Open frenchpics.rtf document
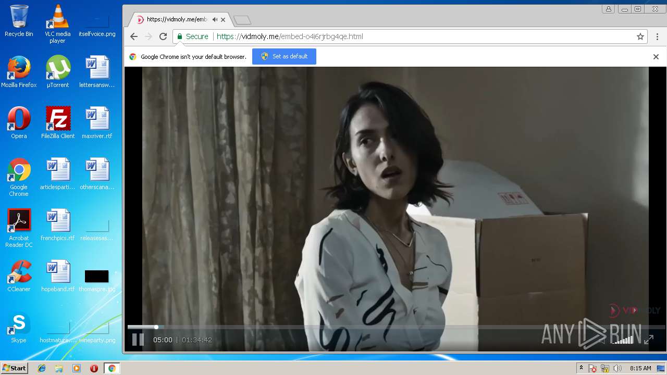The image size is (667, 375). coord(58,225)
